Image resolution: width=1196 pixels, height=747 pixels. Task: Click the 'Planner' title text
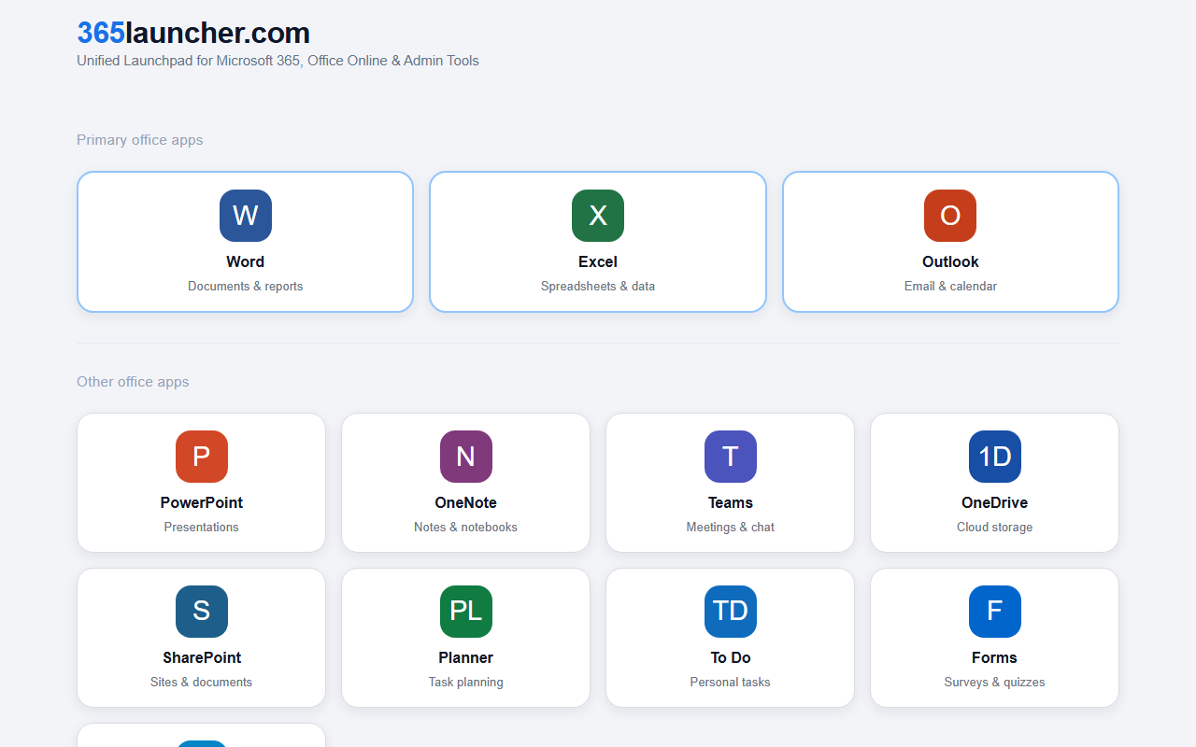466,657
